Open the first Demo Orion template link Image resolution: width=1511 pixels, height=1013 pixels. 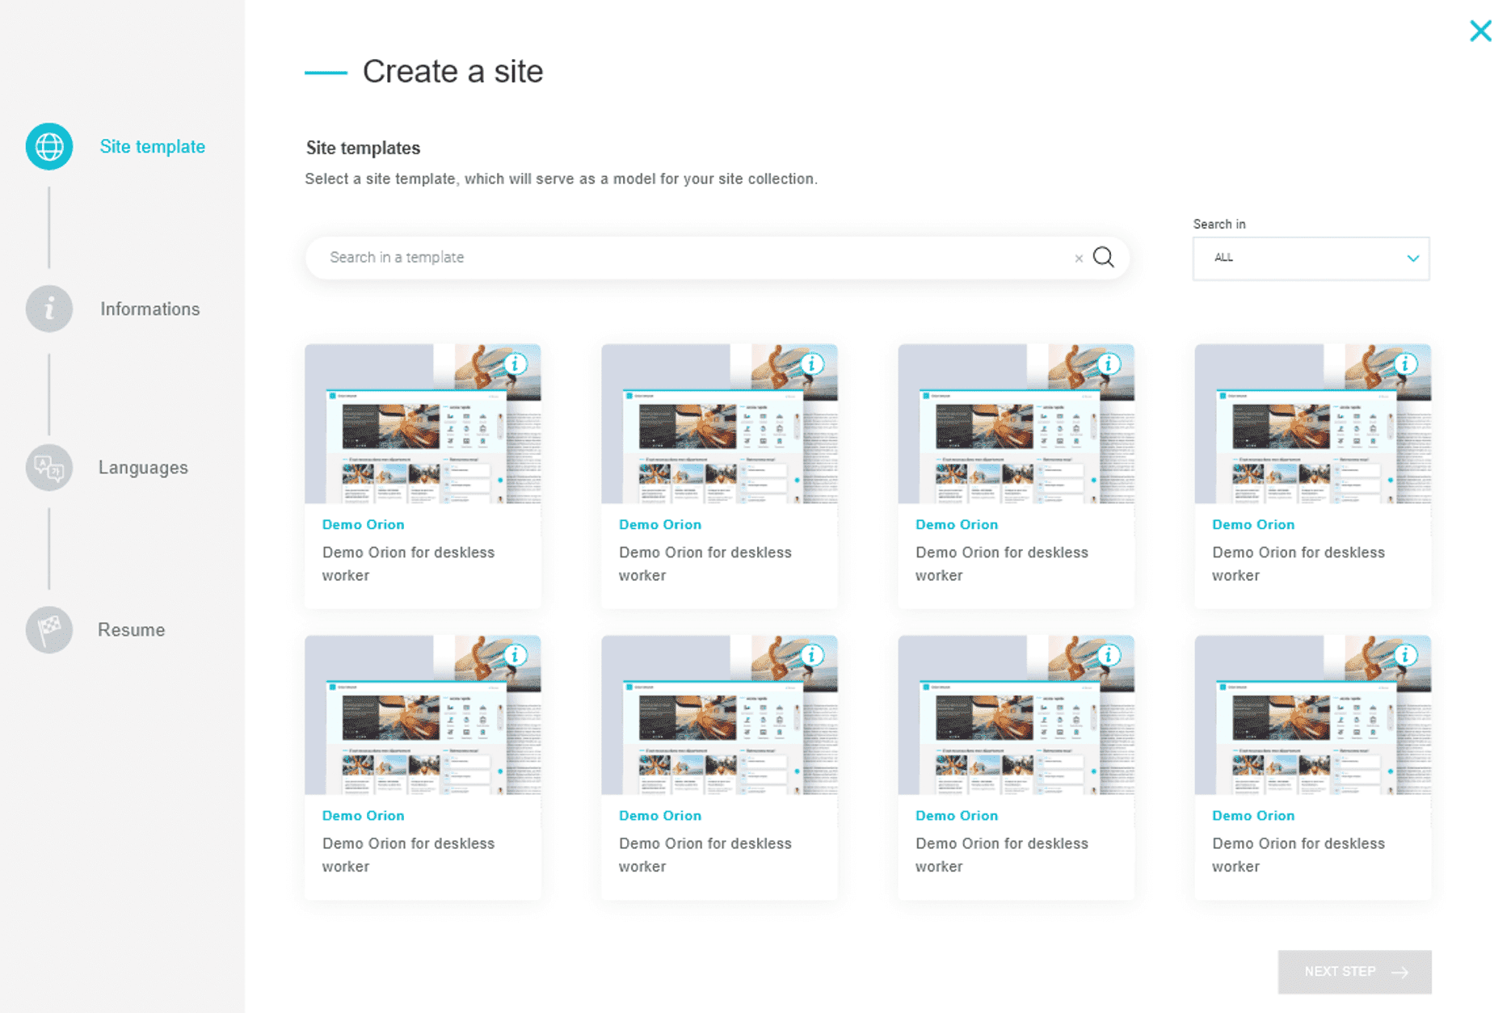click(363, 524)
